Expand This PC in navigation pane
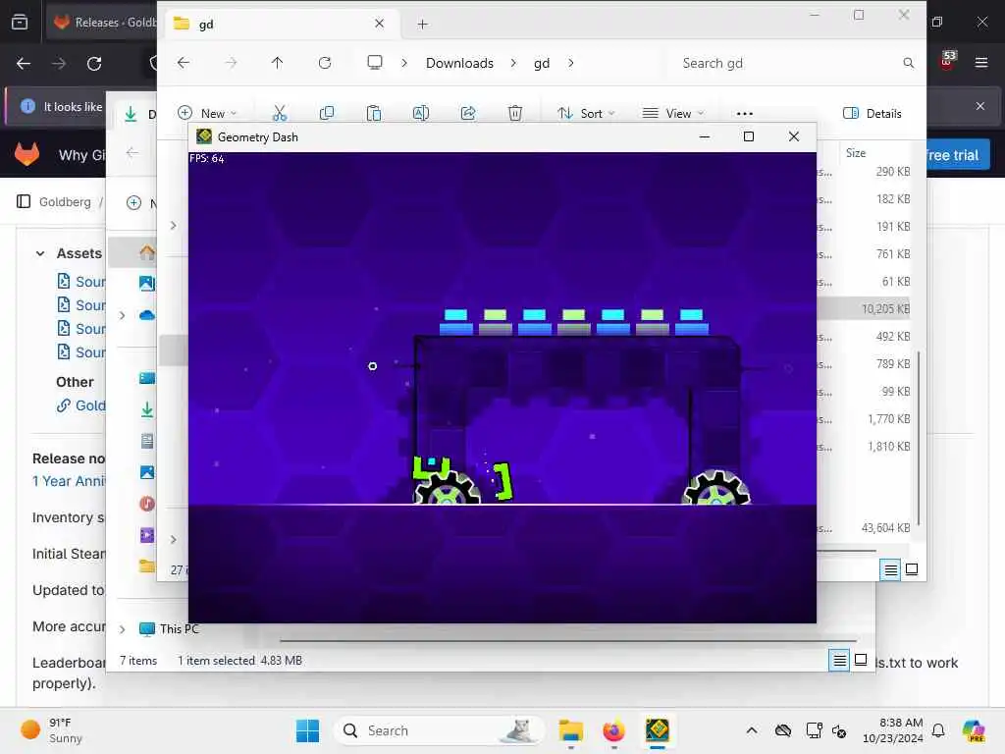This screenshot has width=1005, height=754. [x=122, y=629]
